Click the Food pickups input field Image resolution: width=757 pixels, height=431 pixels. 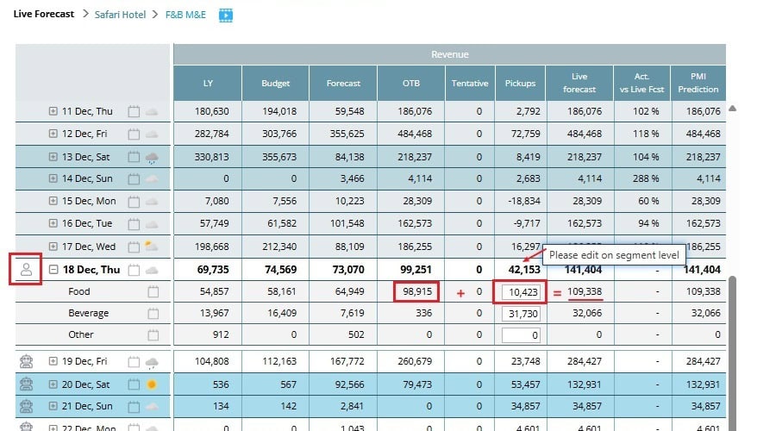522,293
